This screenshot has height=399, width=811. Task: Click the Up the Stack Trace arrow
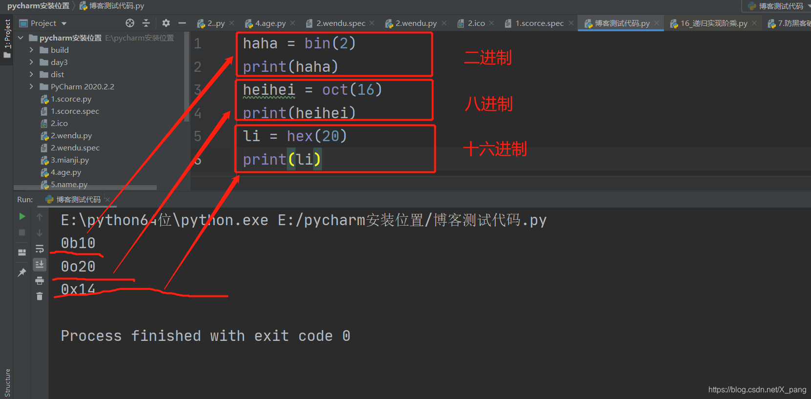(40, 216)
